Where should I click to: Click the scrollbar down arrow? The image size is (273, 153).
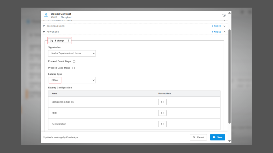230,141
